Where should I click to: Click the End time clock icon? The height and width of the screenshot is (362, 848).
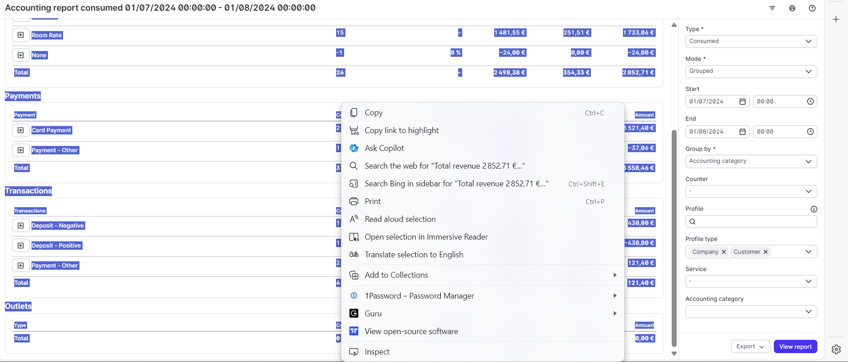(810, 132)
